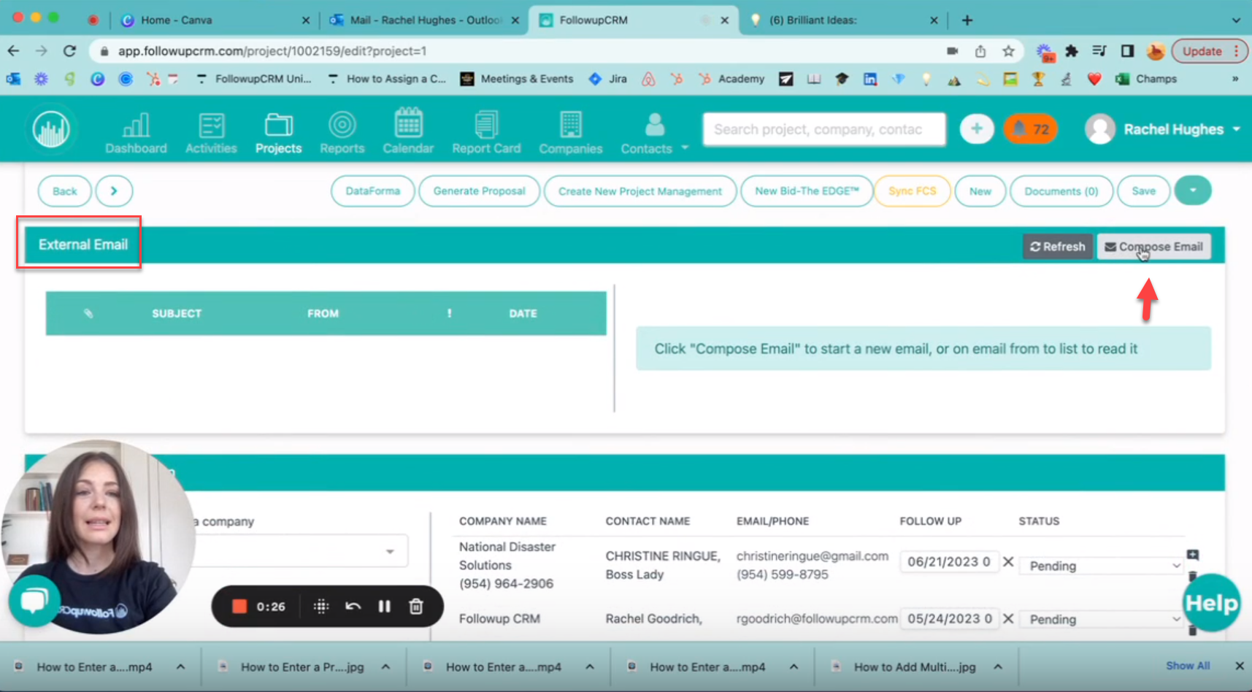Clear the 06/21/2023 follow up date
Screen dimensions: 1252x692
[1008, 561]
